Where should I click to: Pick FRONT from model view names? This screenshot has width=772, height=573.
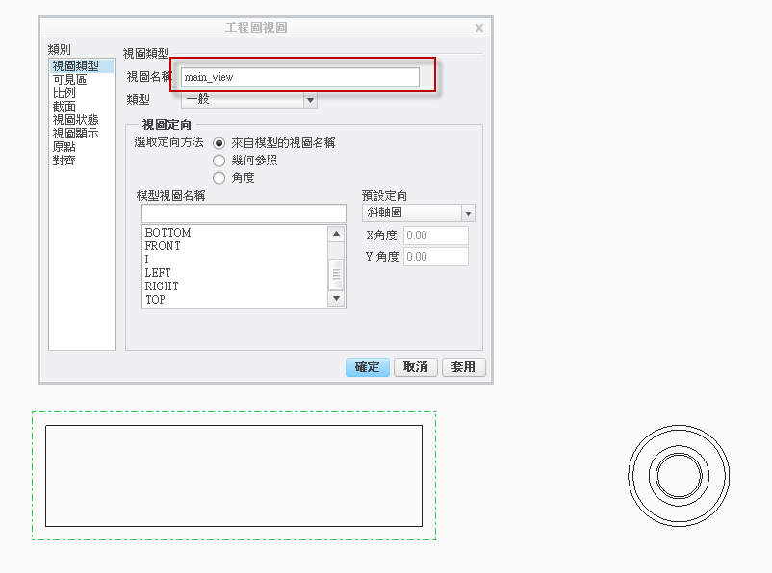pyautogui.click(x=163, y=246)
